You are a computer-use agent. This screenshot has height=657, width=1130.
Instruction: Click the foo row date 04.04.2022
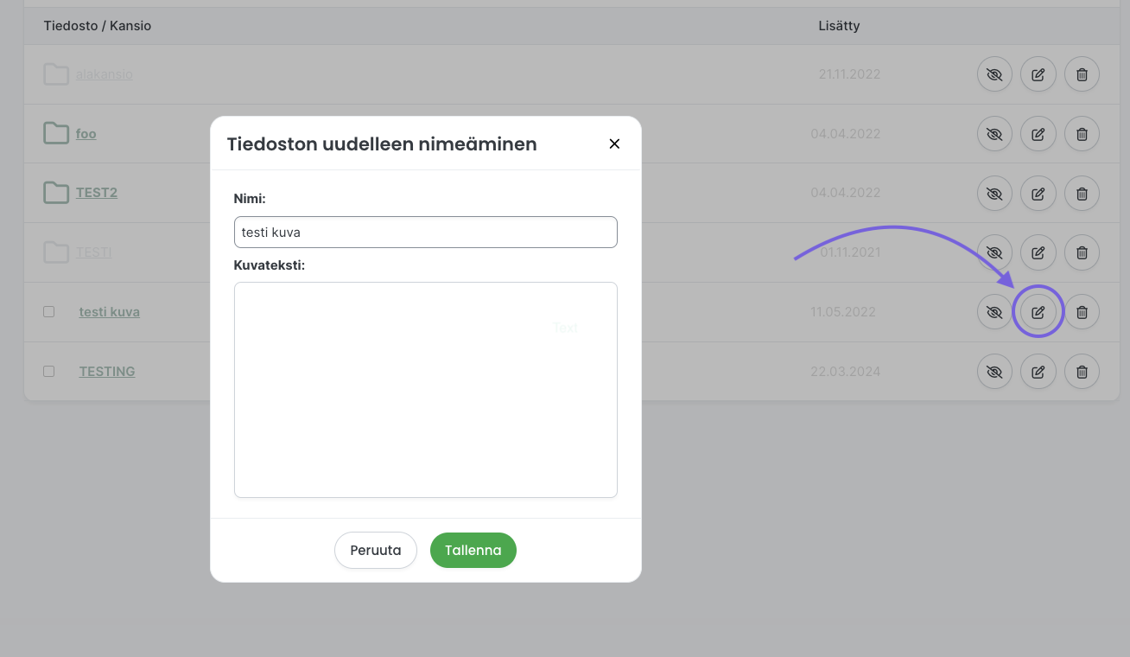(x=846, y=134)
